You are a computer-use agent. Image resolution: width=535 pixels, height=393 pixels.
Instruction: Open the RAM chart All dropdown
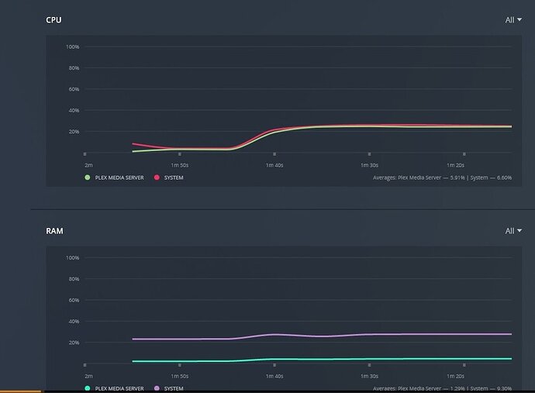point(513,231)
